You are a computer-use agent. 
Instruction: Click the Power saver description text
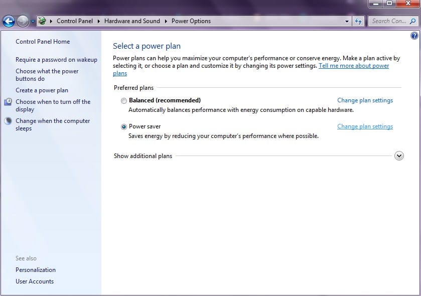coord(223,136)
